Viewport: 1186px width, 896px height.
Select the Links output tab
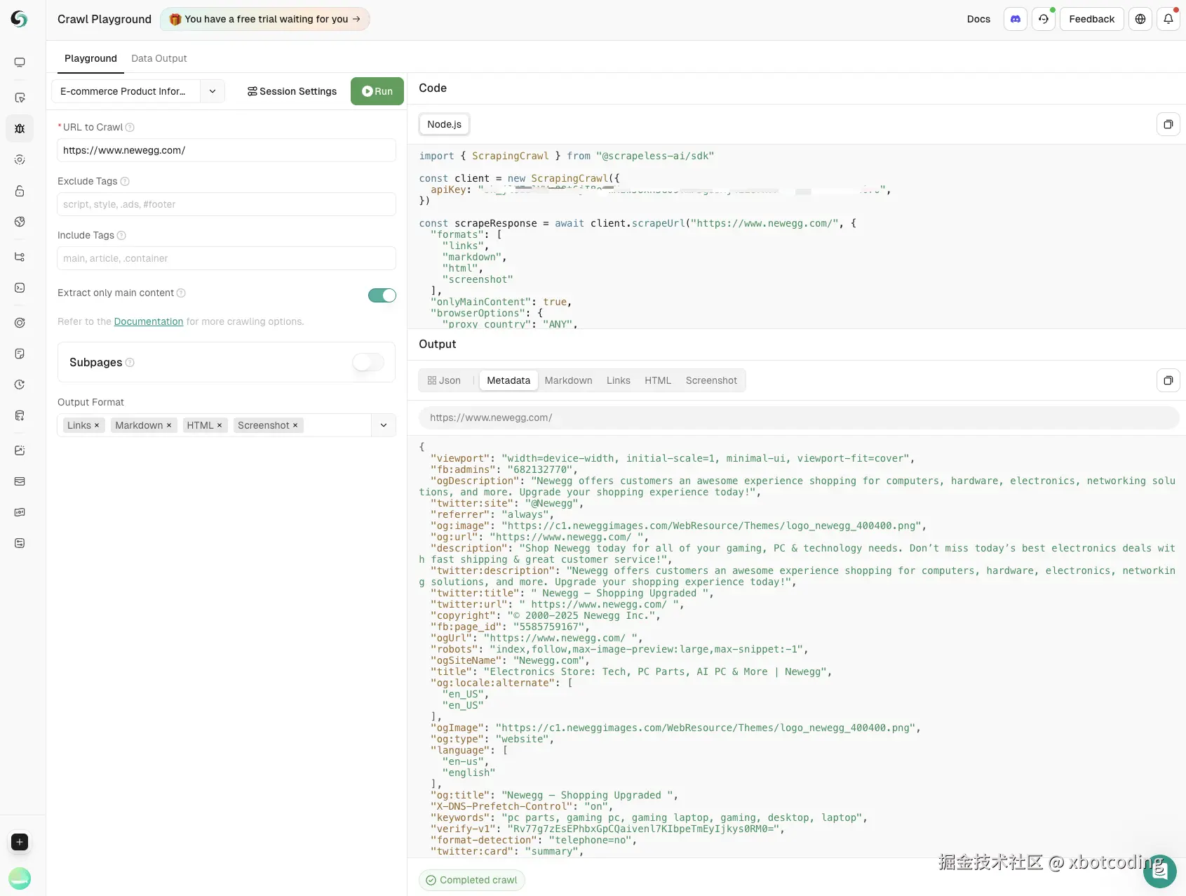(619, 380)
